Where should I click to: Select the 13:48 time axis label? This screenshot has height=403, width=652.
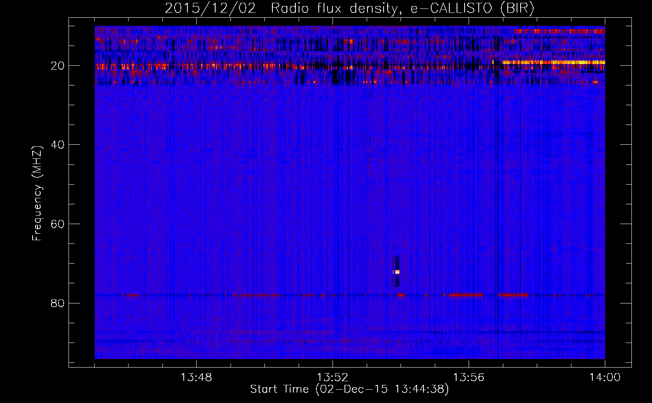point(196,378)
